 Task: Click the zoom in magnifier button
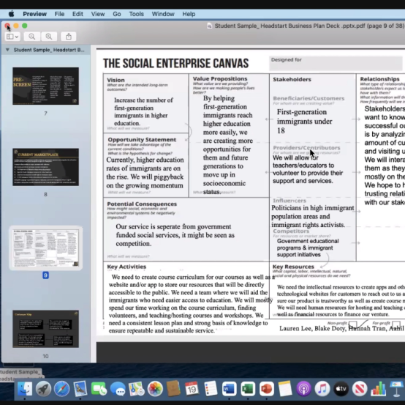pos(49,37)
